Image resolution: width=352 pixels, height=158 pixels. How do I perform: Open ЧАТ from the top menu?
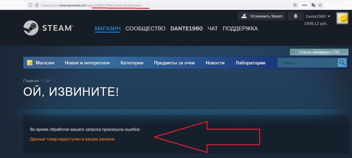[213, 29]
